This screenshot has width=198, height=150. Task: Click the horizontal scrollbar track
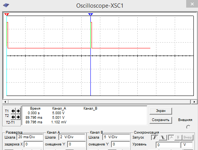pos(100,102)
